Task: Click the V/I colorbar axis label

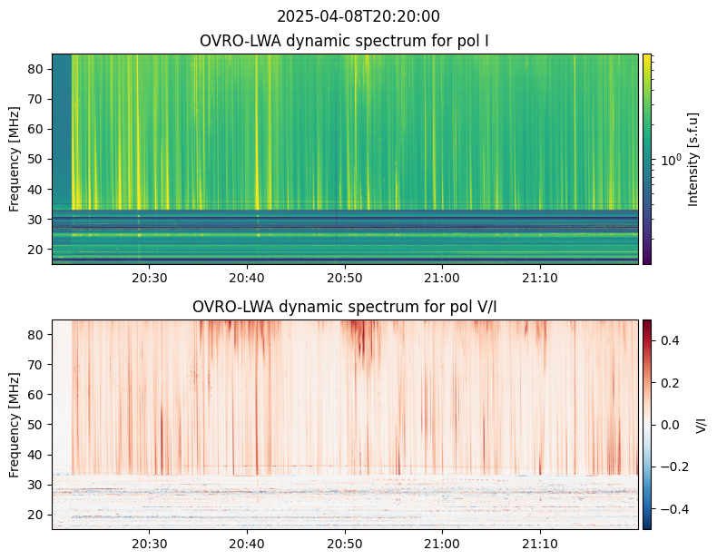Action: (701, 424)
